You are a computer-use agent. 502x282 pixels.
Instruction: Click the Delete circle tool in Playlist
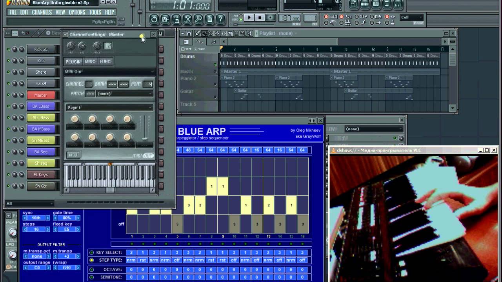tap(211, 33)
